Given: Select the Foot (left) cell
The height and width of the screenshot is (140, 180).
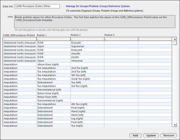Looking at the screenshot, I should point(87,122).
